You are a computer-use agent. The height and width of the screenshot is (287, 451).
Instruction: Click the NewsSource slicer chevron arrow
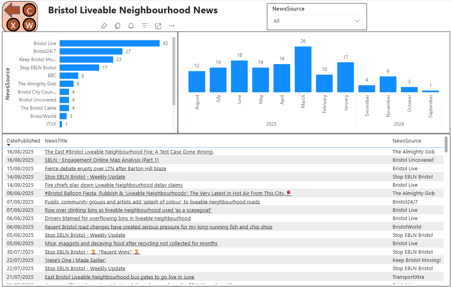tap(357, 21)
